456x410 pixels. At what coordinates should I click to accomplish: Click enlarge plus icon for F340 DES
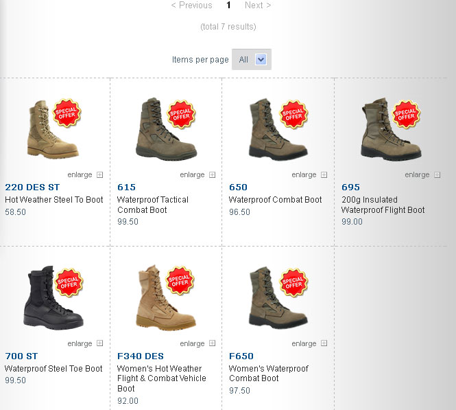(213, 343)
